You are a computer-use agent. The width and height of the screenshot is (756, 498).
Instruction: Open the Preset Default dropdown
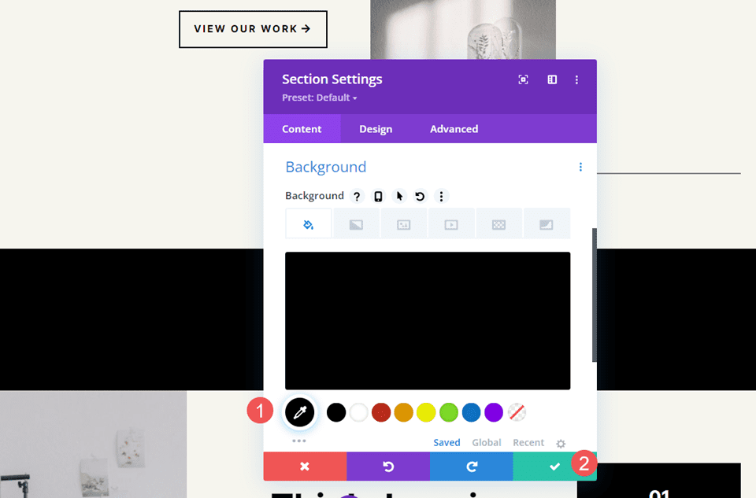click(320, 98)
